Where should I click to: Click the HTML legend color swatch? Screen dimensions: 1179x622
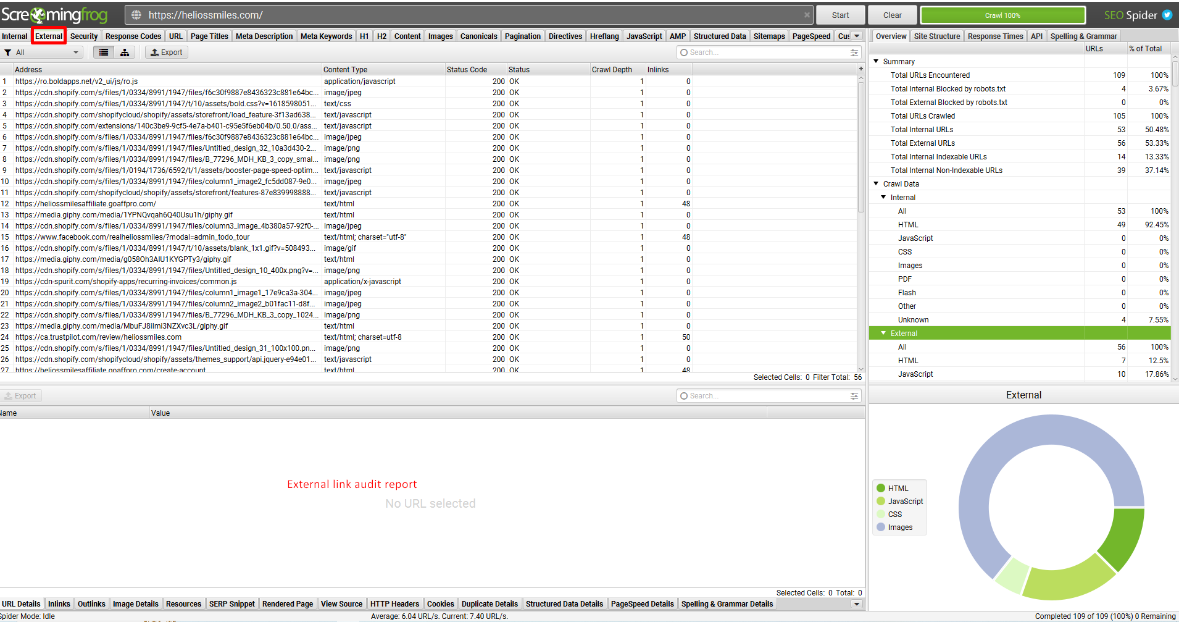(x=881, y=488)
